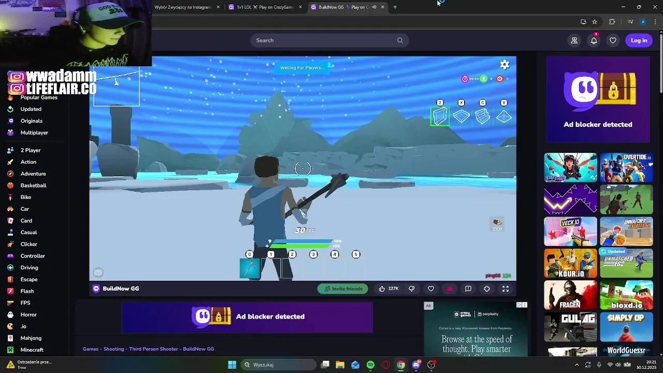Open the in-game settings gear

click(505, 65)
